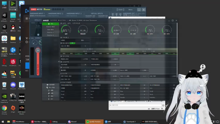Open File Explorer from the taskbar
Screen dimensions: 220x124
click(9, 122)
